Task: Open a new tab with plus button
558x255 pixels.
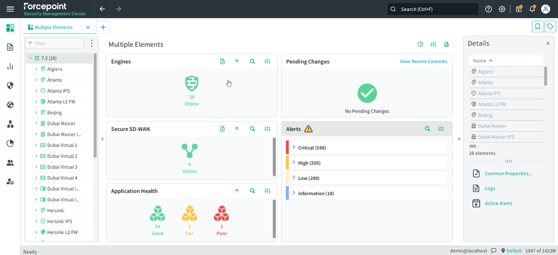Action: pyautogui.click(x=103, y=27)
